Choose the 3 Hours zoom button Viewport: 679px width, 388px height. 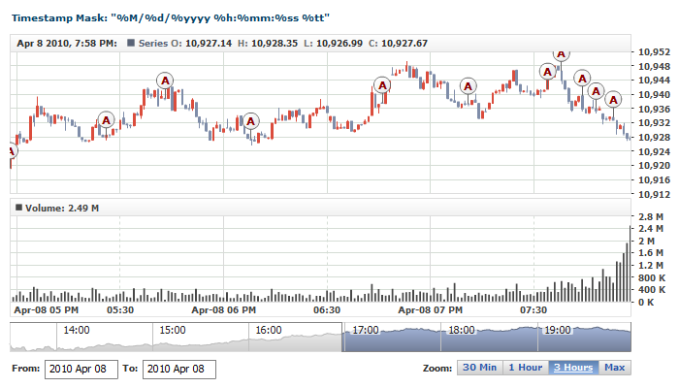point(573,368)
